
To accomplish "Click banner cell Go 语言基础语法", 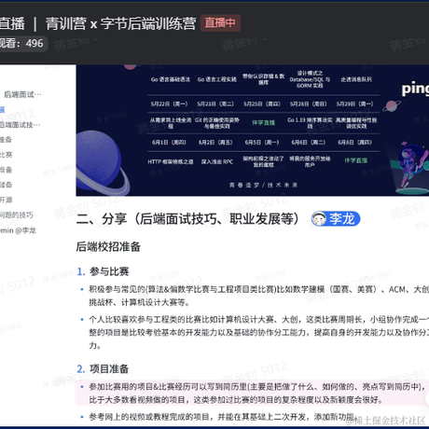I will click(x=171, y=79).
